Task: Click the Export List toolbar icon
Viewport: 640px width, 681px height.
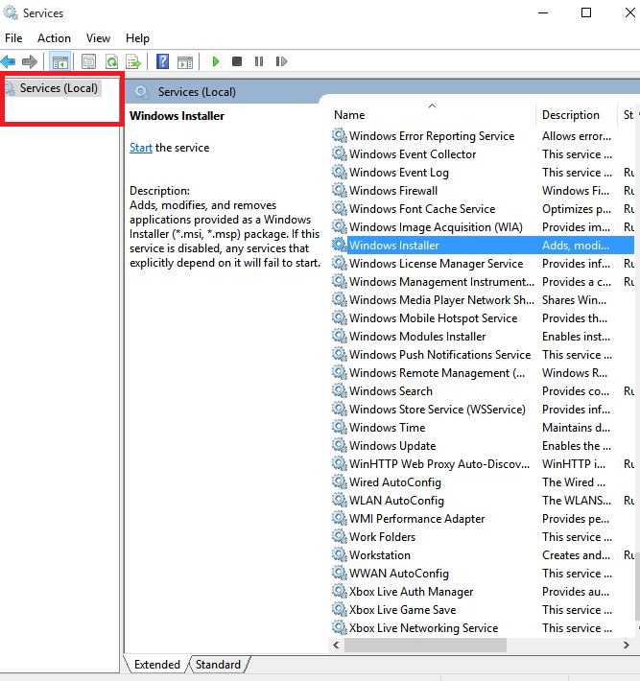Action: point(133,61)
